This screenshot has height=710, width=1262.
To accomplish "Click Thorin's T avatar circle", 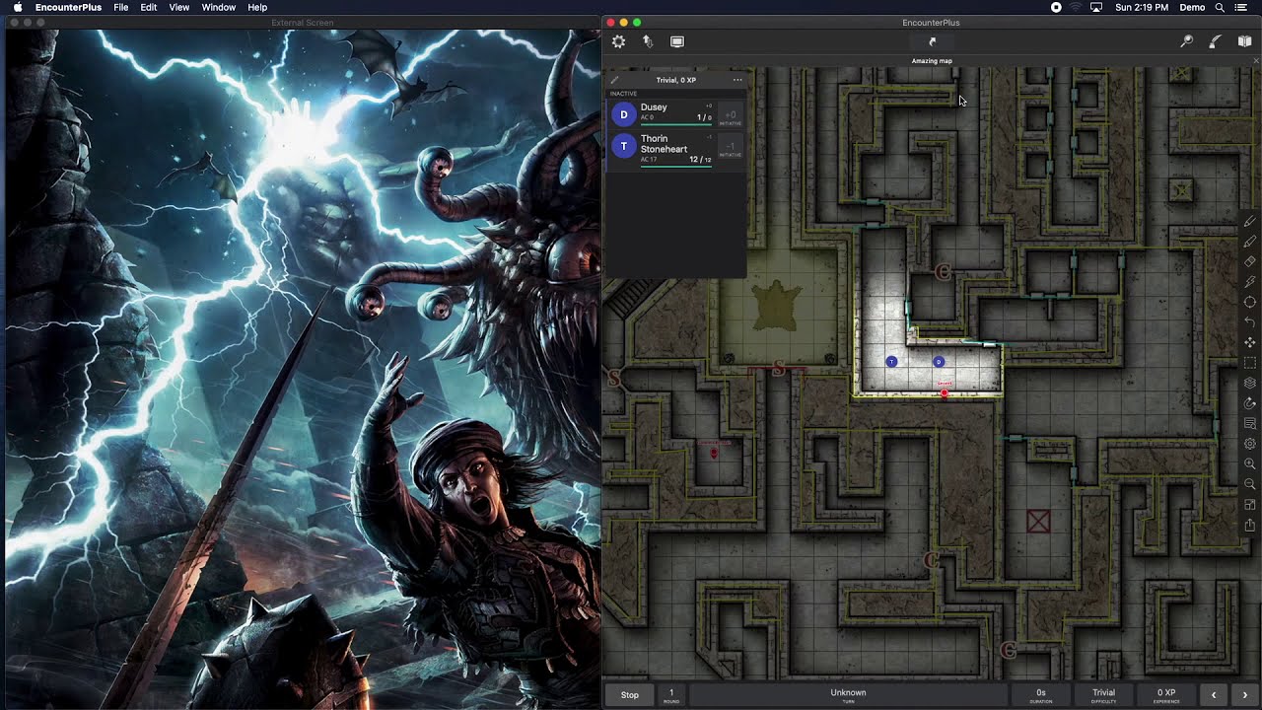I will coord(623,146).
